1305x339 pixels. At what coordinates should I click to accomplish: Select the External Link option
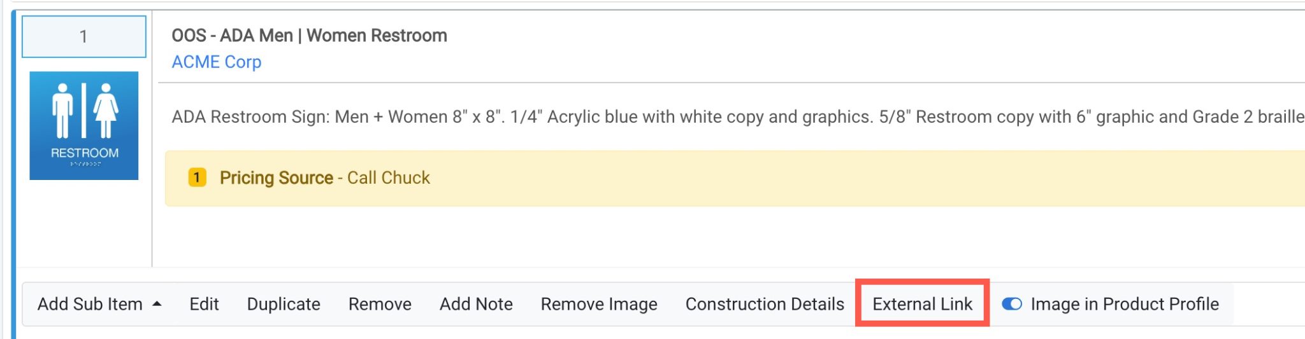click(x=922, y=304)
